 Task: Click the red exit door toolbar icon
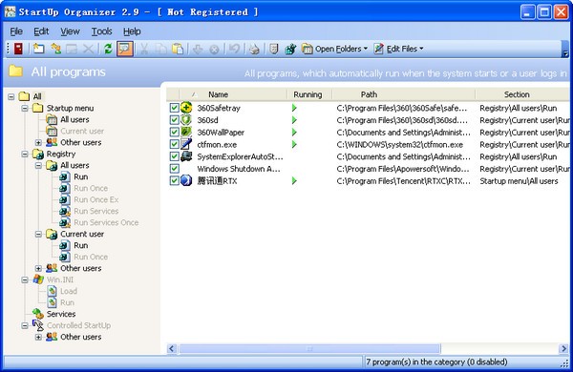coord(18,49)
